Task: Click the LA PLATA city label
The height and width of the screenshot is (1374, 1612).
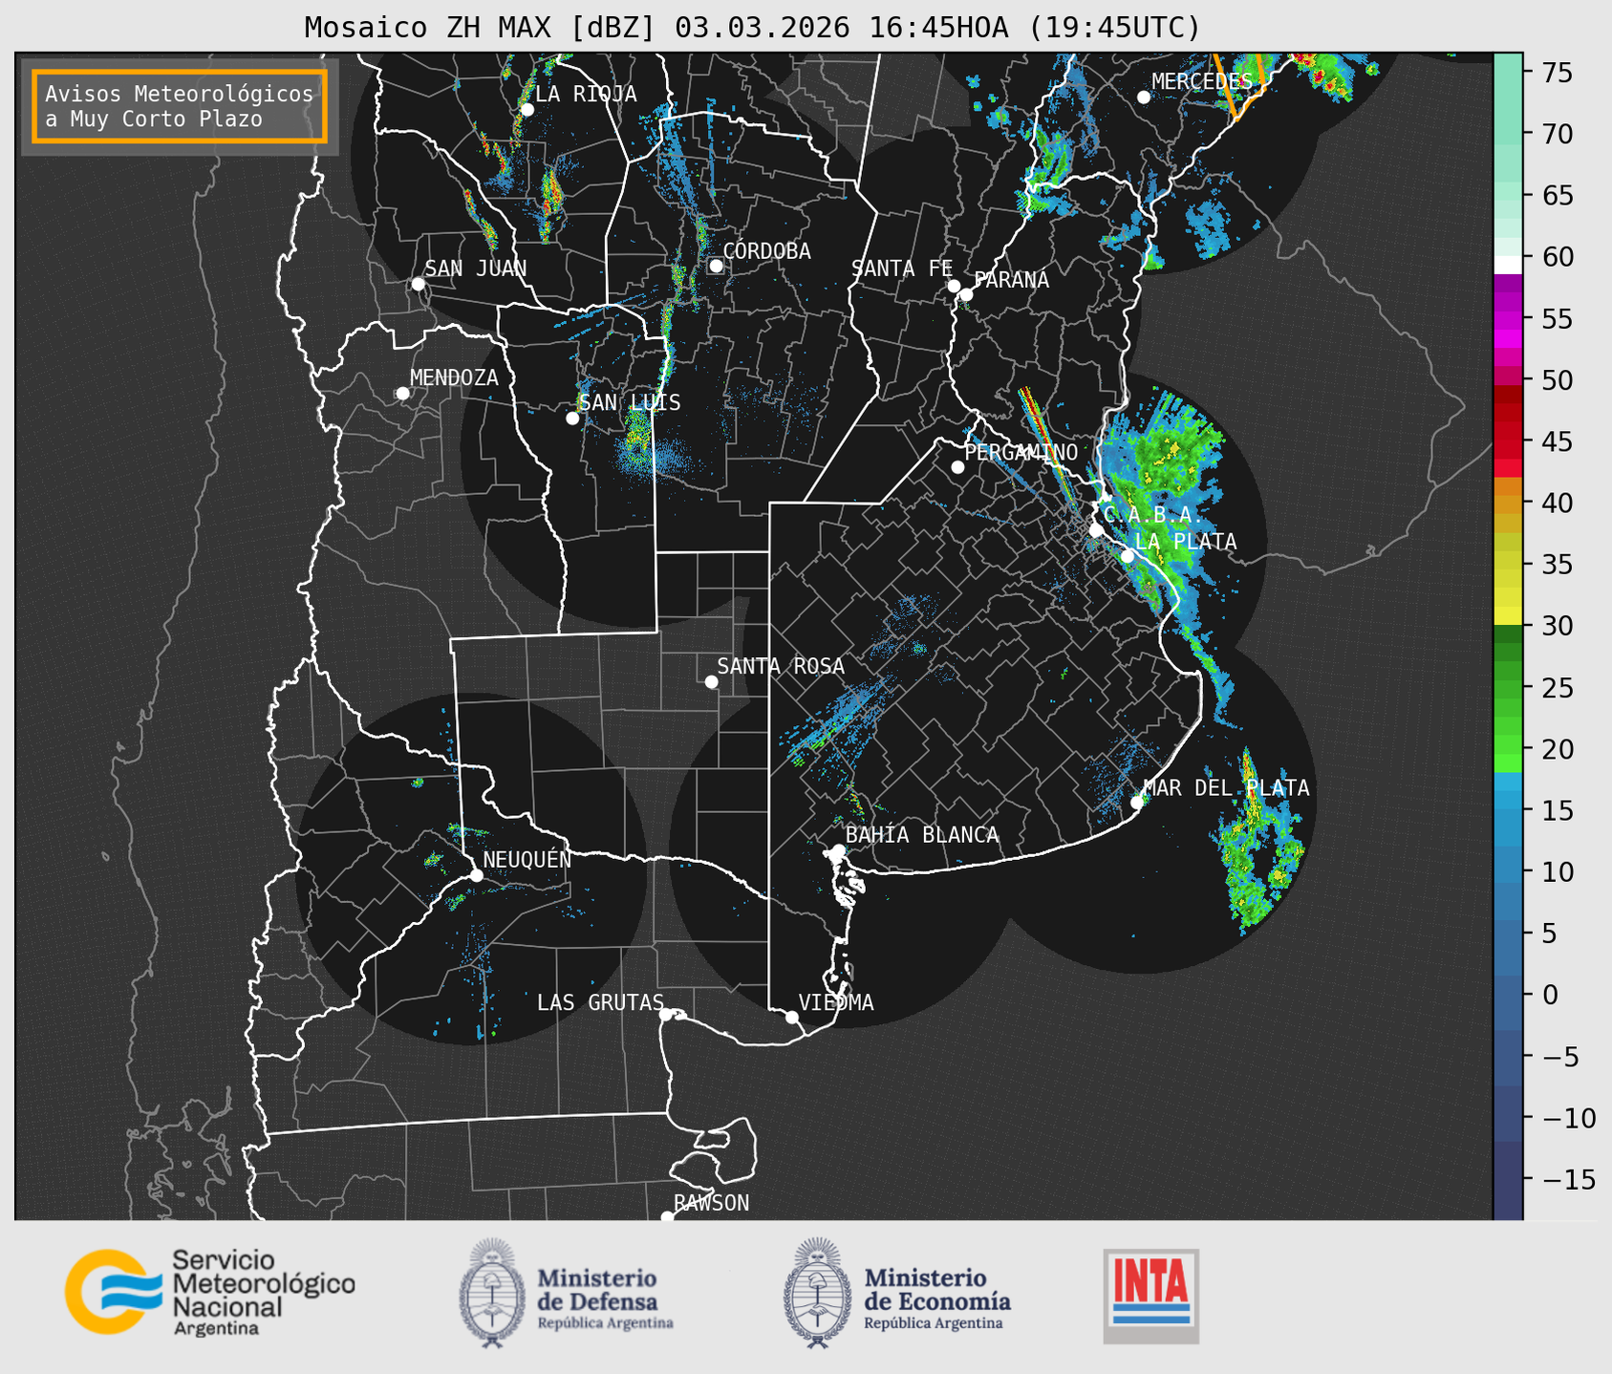Action: 1186,542
